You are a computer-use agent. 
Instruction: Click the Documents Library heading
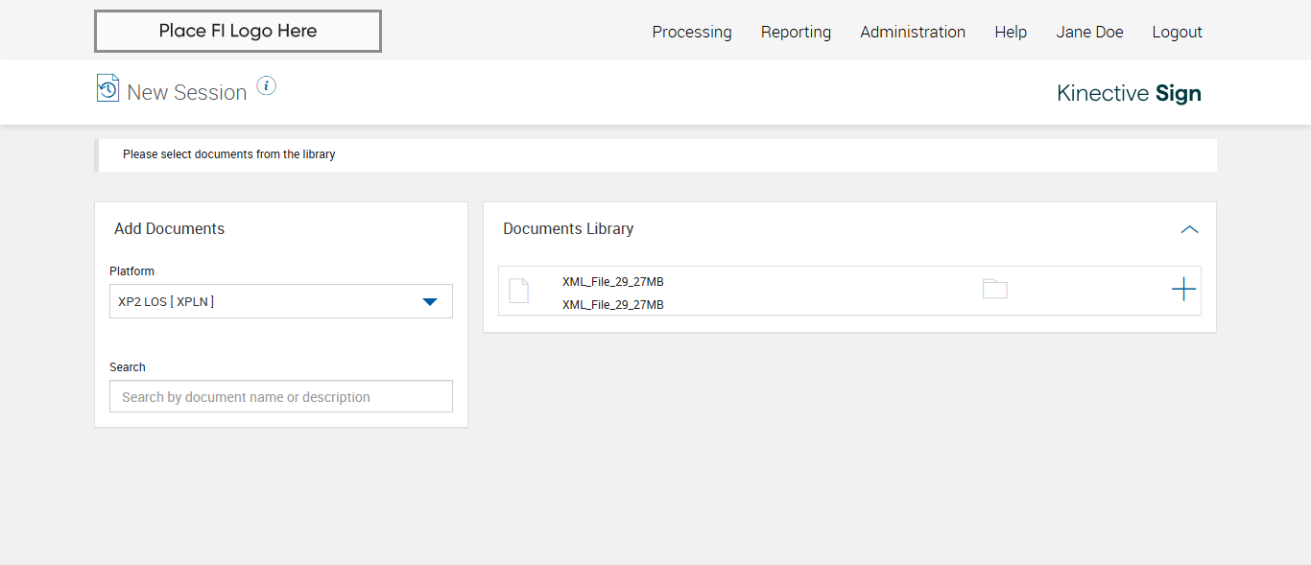coord(568,229)
